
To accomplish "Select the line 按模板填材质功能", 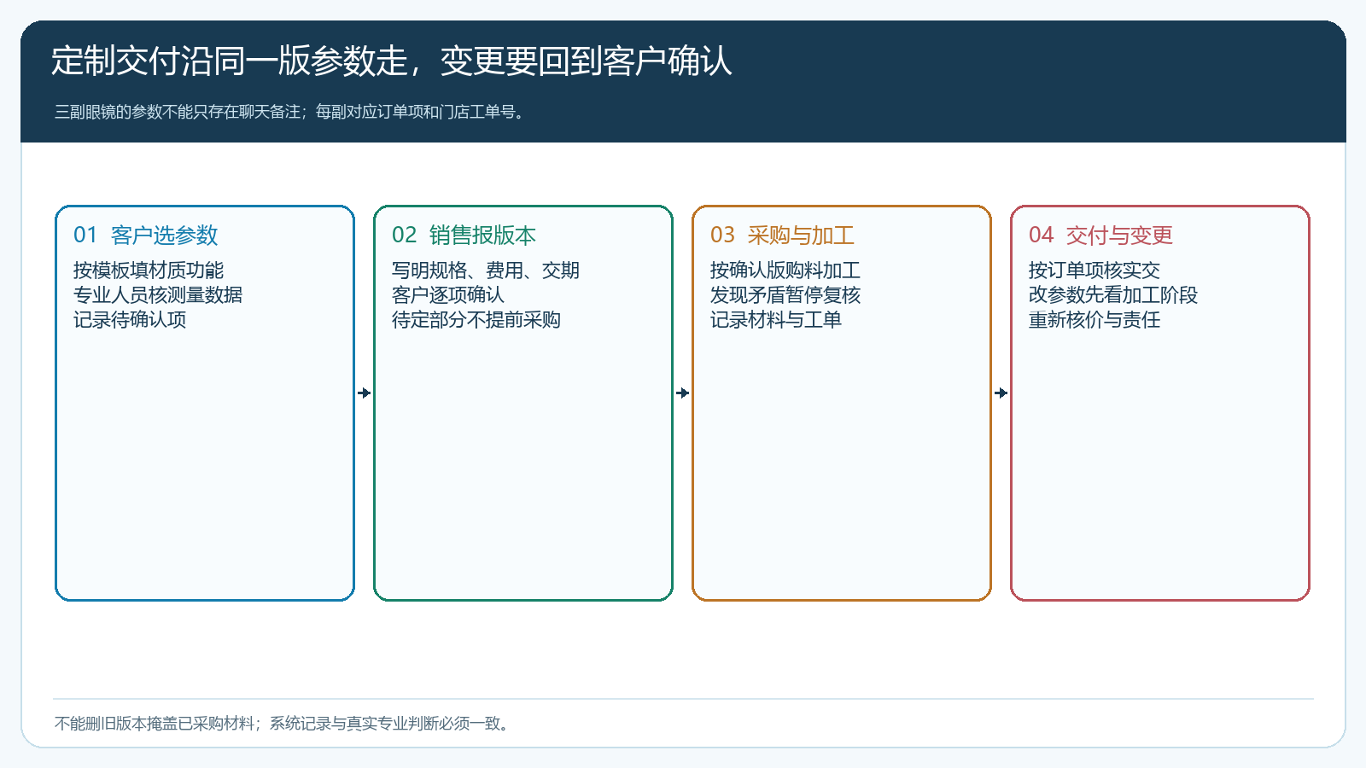I will (x=149, y=271).
